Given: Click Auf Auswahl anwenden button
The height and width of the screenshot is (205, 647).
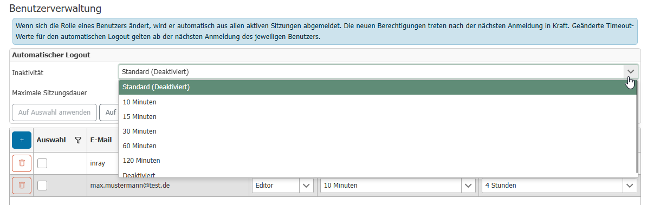Looking at the screenshot, I should tap(55, 113).
